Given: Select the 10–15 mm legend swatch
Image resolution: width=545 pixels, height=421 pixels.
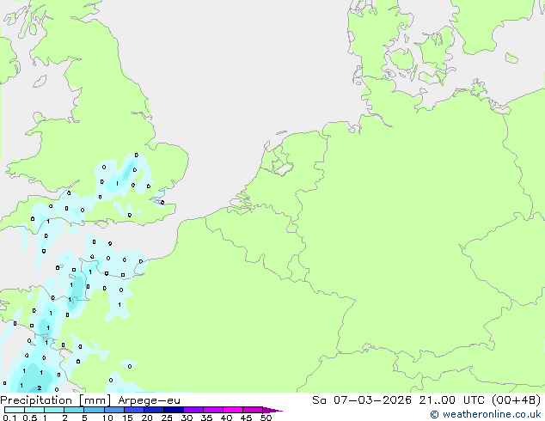Looking at the screenshot, I should [113, 410].
